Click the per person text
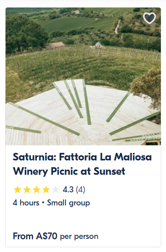166x252 pixels. pyautogui.click(x=79, y=237)
